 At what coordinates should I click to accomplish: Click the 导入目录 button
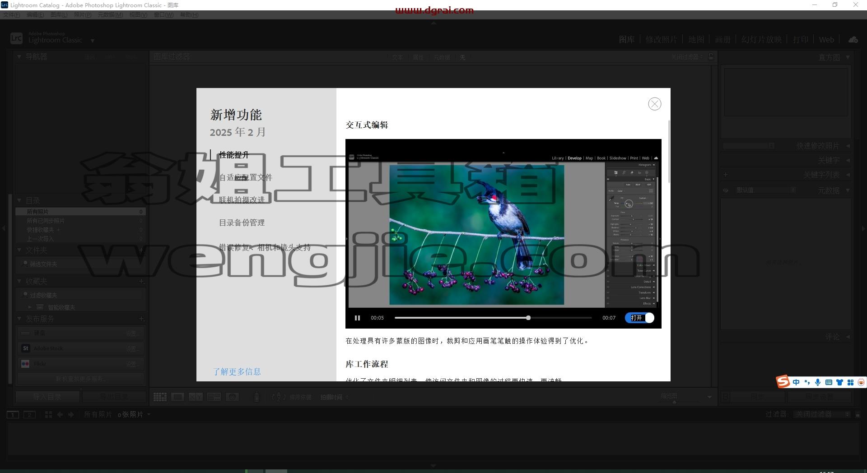click(x=47, y=397)
